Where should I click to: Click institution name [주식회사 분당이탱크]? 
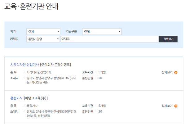click(55, 65)
